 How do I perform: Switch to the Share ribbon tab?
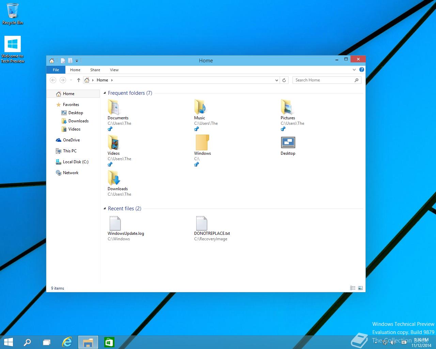95,70
